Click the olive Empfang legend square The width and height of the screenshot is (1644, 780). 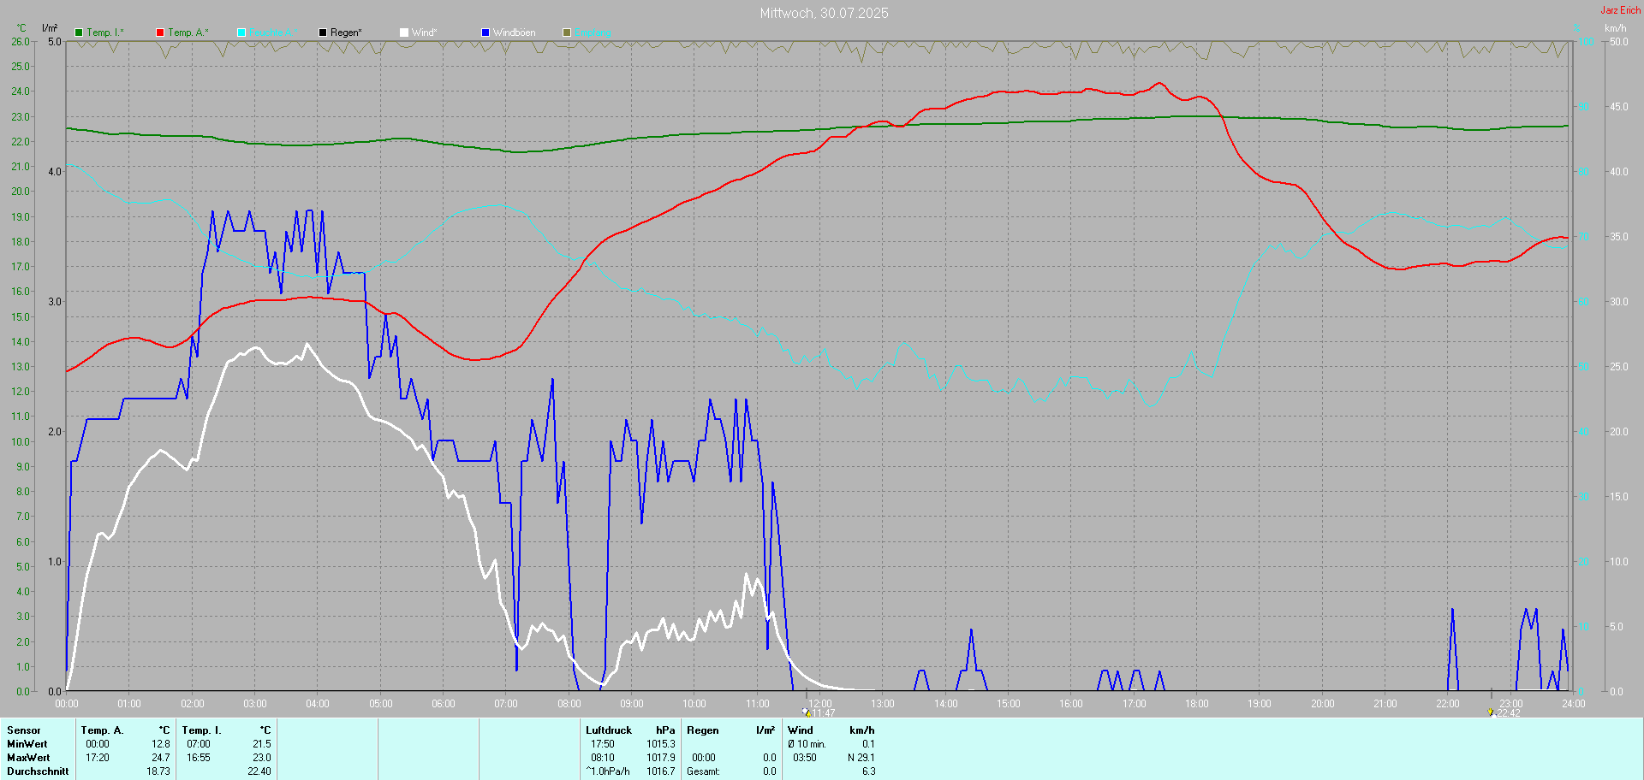(567, 32)
